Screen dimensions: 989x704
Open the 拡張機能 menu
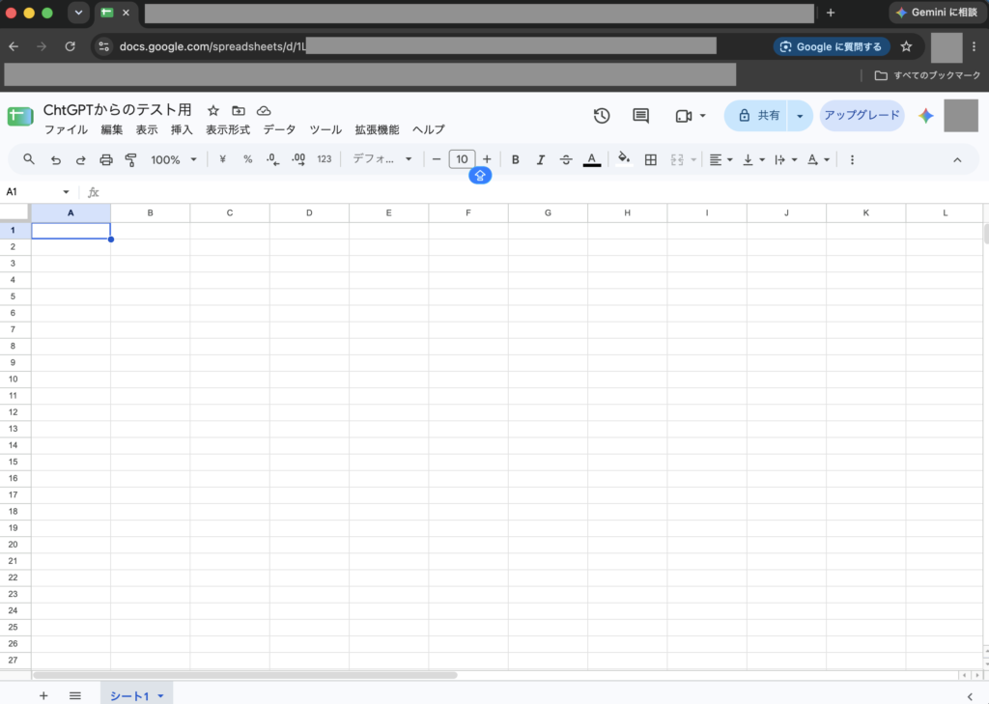pyautogui.click(x=377, y=130)
